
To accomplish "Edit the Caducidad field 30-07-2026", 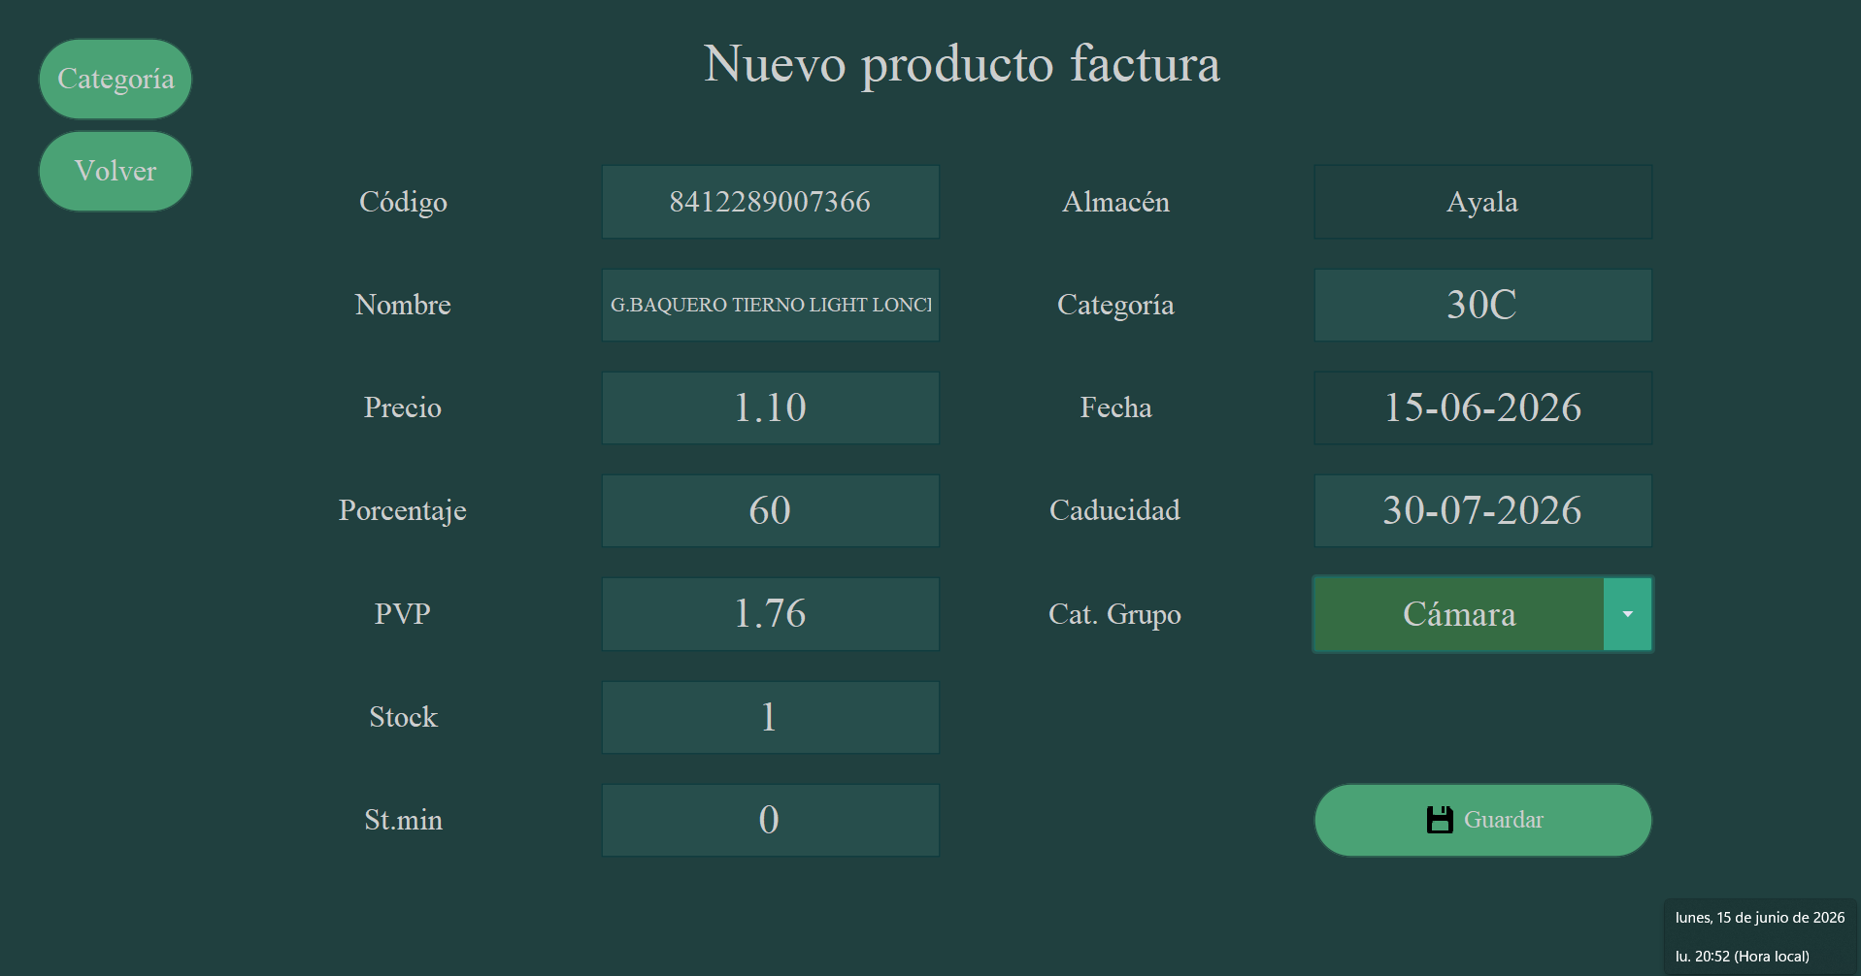I will click(1482, 510).
